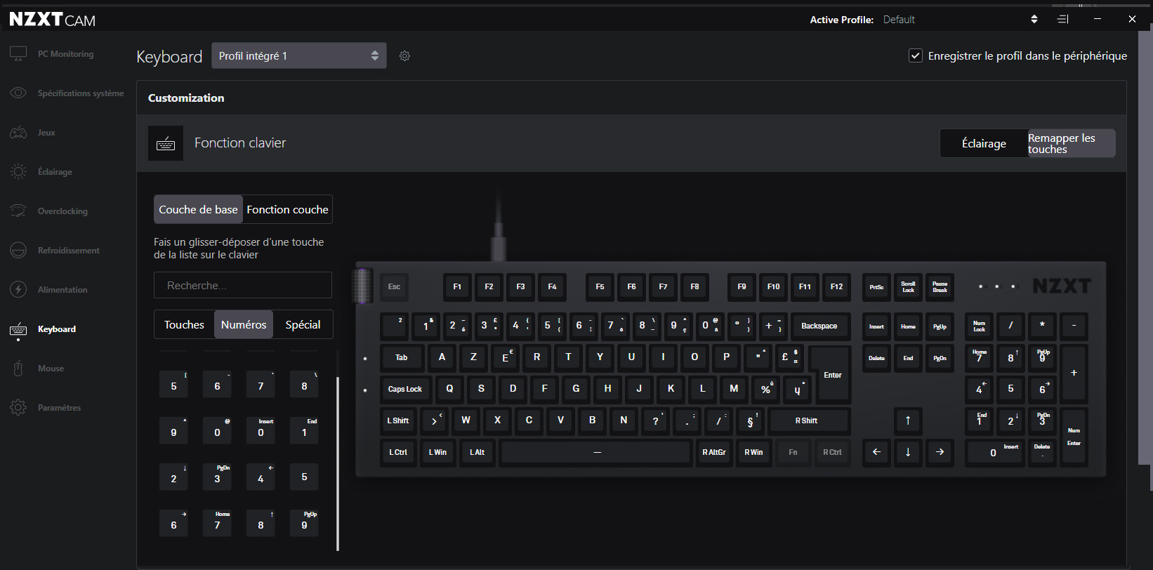Open PC Monitoring from the sidebar
Viewport: 1153px width, 570px height.
65,54
